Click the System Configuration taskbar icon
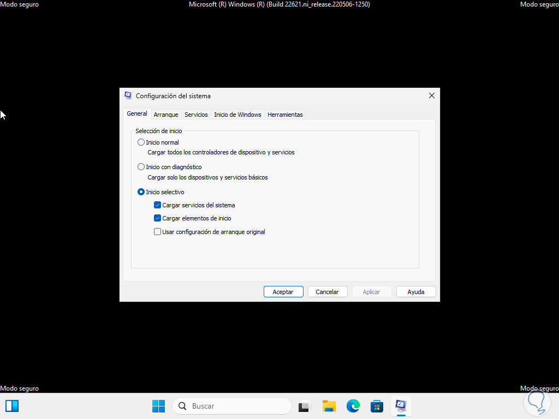Viewport: 559px width, 419px height. 401,406
